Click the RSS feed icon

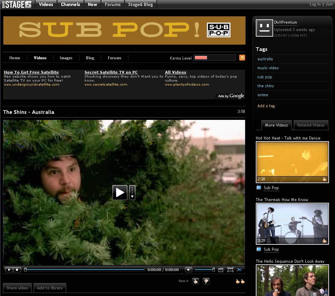click(242, 58)
